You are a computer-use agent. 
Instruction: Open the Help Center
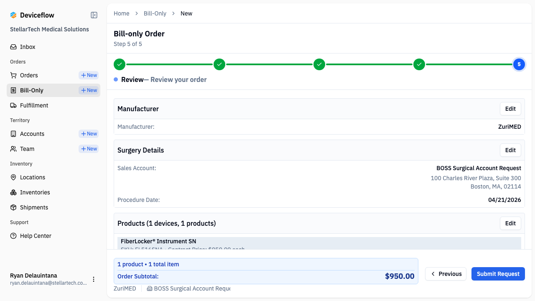coord(35,236)
